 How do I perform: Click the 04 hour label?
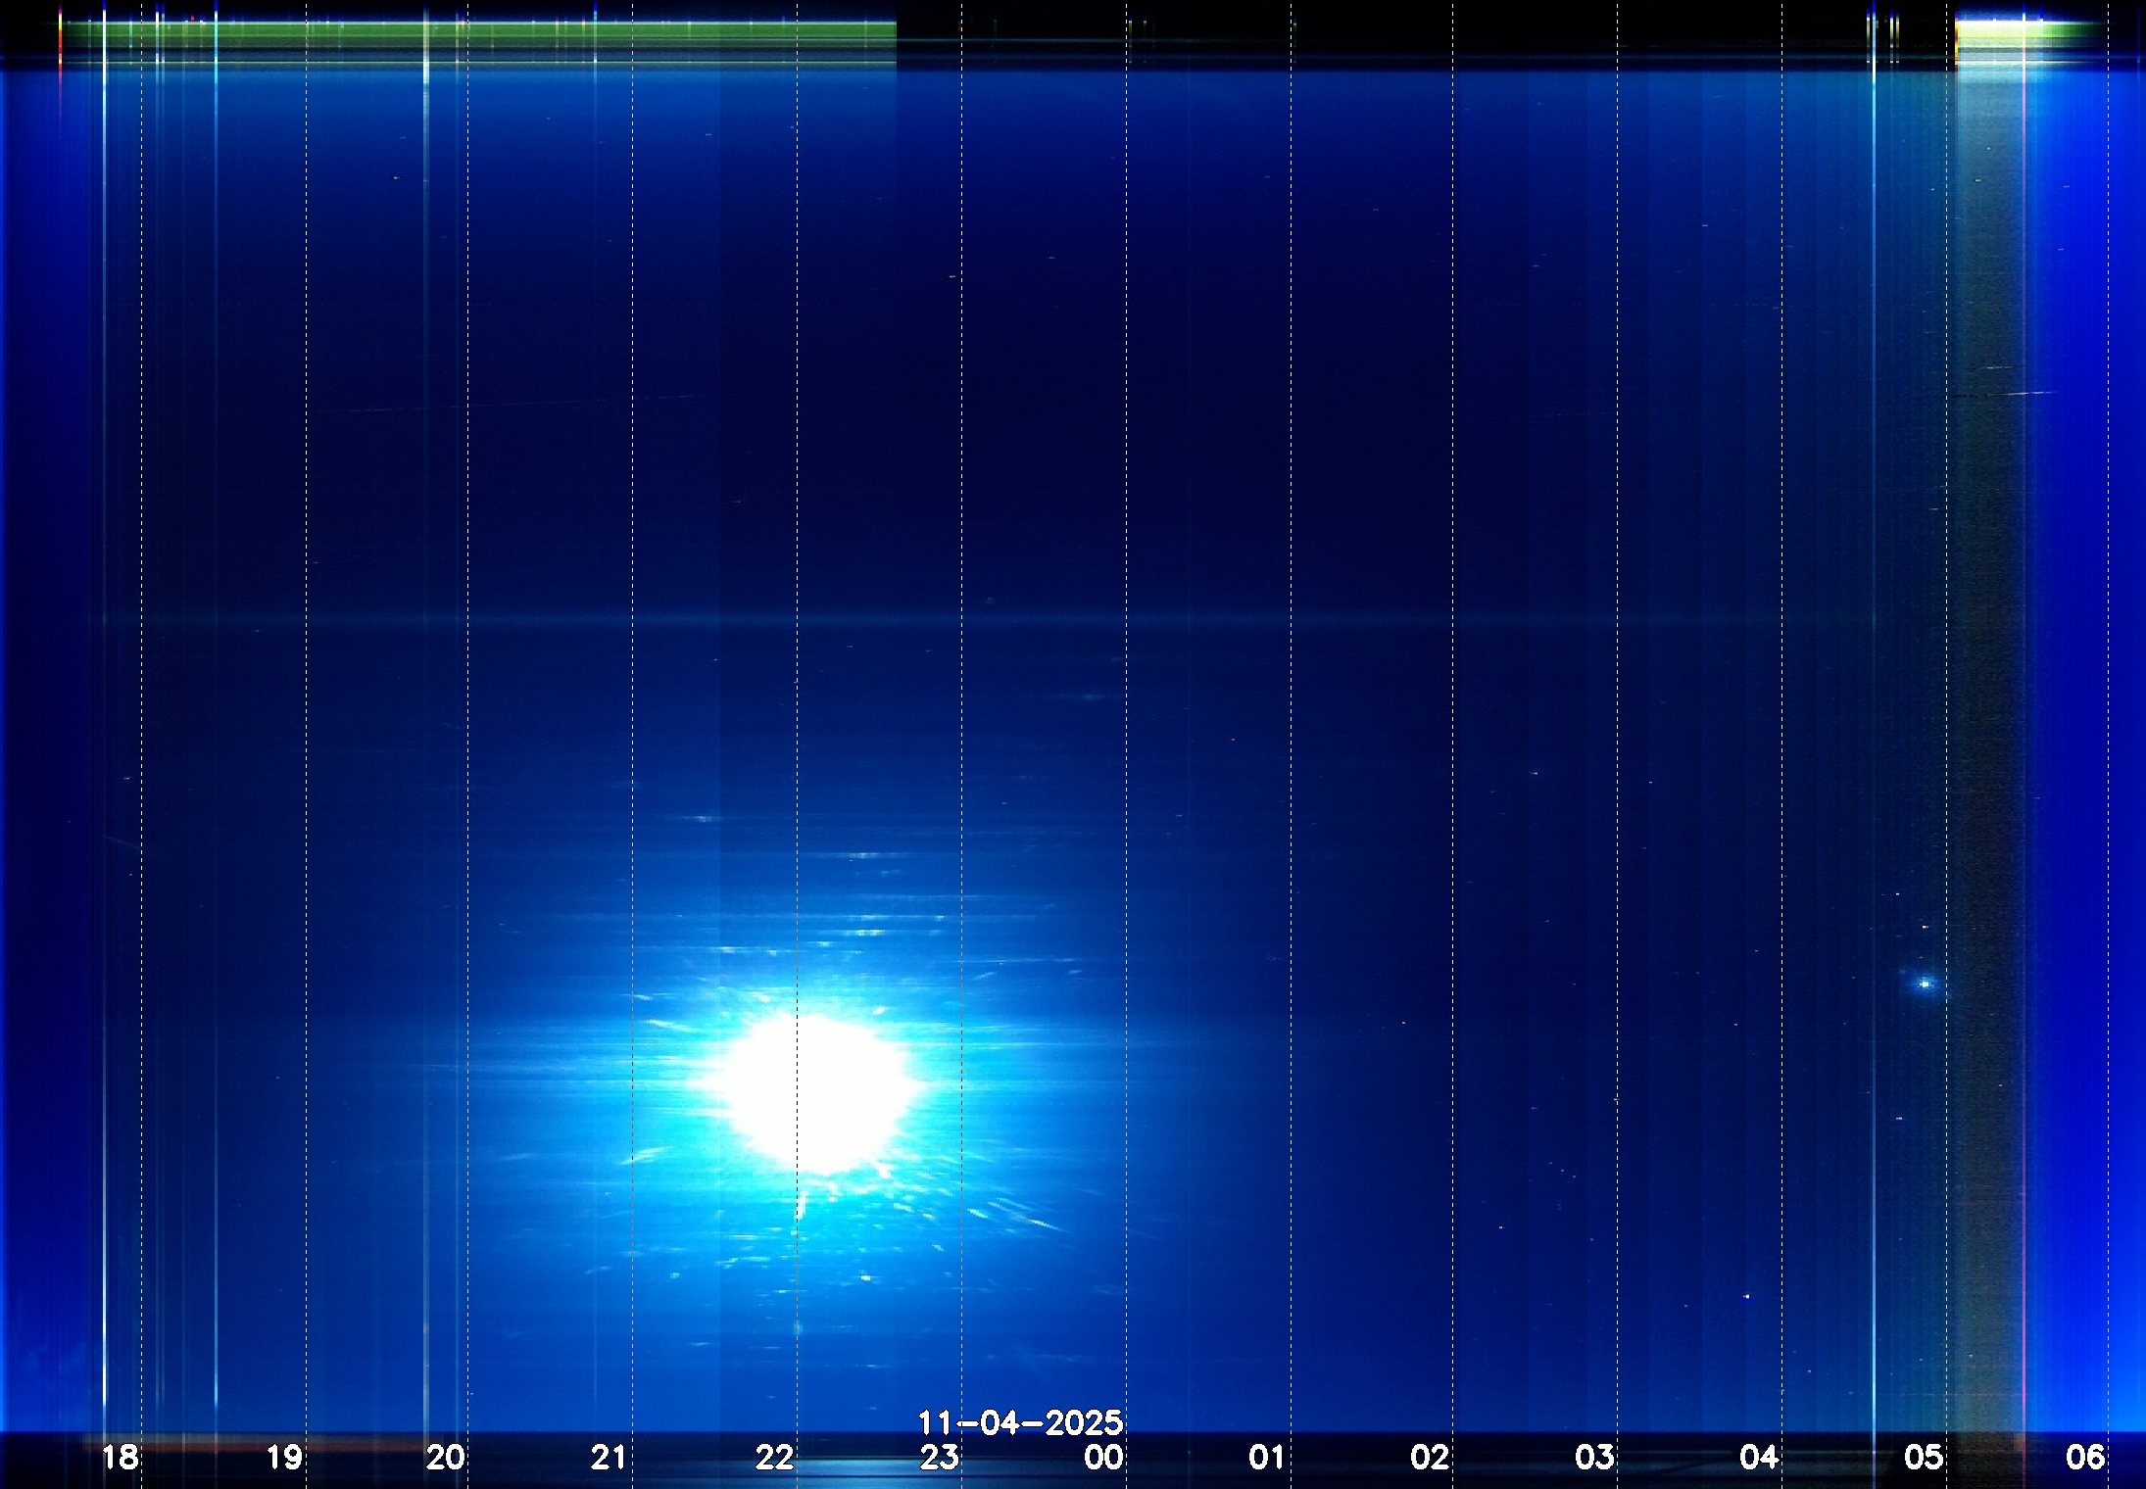coord(1759,1458)
